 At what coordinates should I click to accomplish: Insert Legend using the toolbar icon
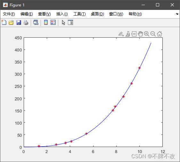53,22
